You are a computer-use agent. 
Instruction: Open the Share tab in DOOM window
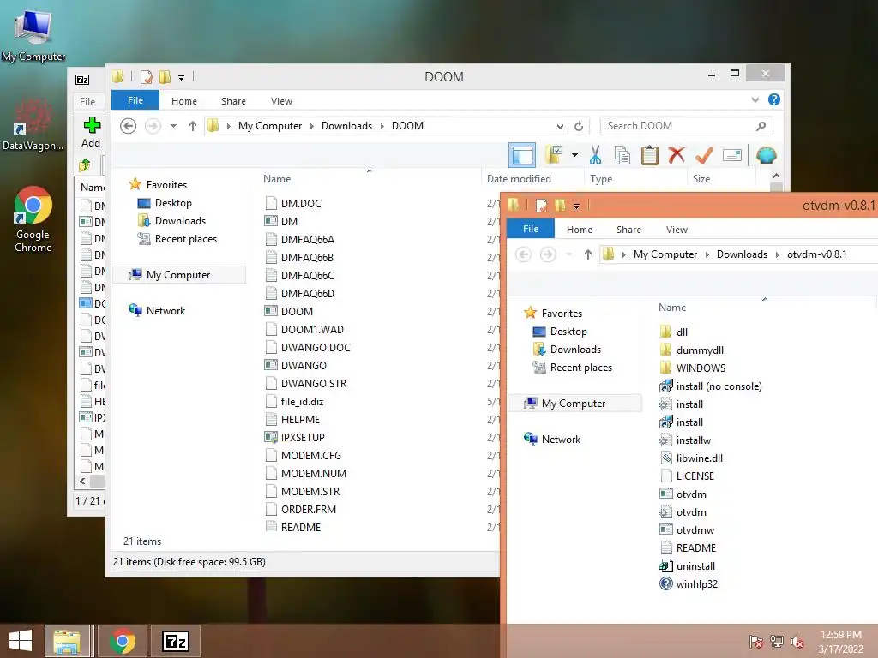click(x=233, y=101)
